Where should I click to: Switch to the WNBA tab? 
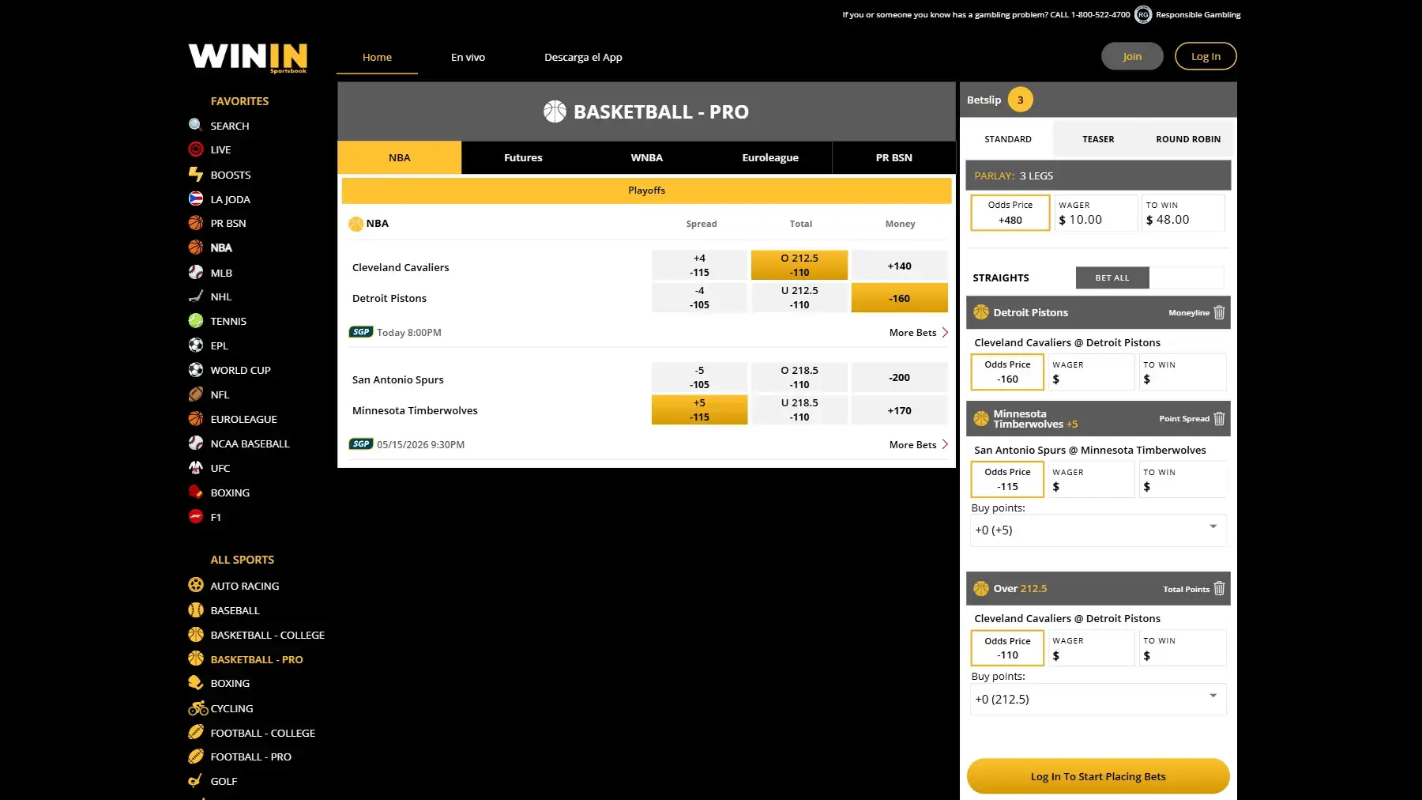646,157
